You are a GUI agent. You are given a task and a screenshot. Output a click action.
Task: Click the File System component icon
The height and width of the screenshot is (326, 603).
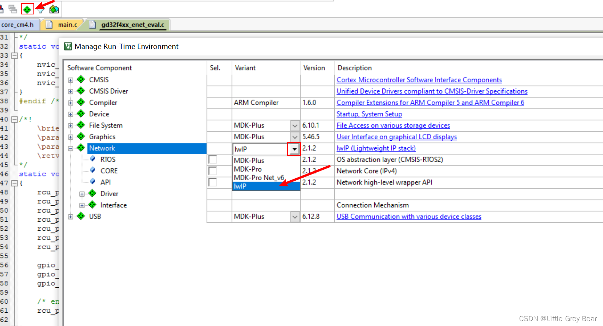pos(81,125)
